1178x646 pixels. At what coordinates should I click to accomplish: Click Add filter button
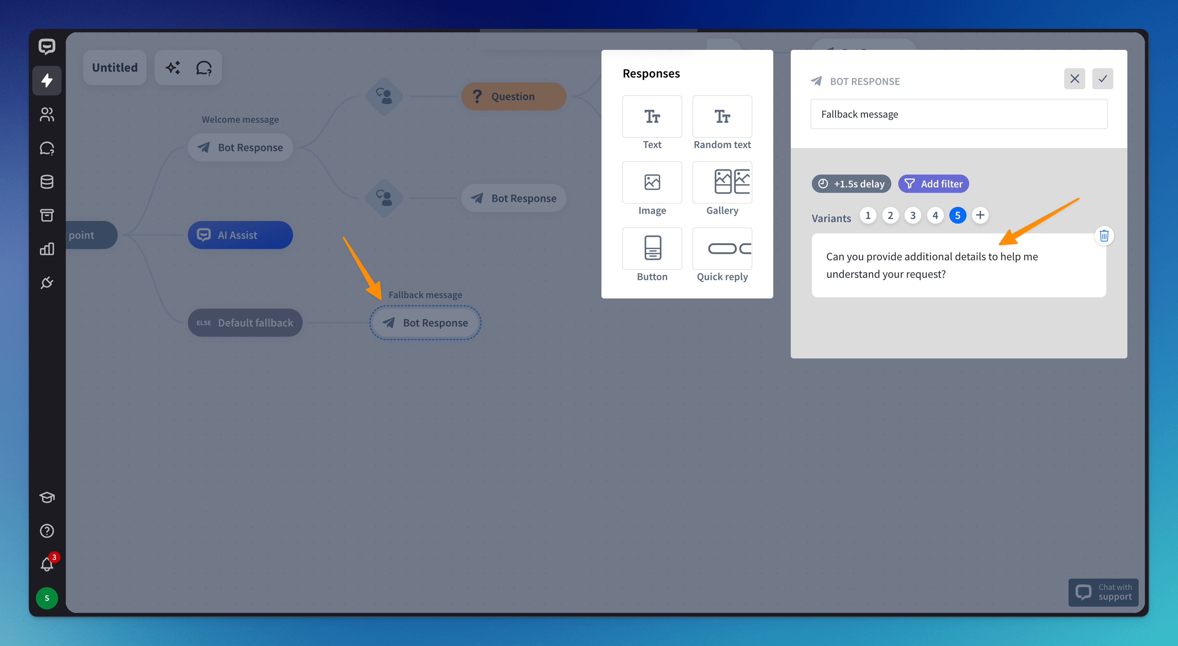click(933, 184)
